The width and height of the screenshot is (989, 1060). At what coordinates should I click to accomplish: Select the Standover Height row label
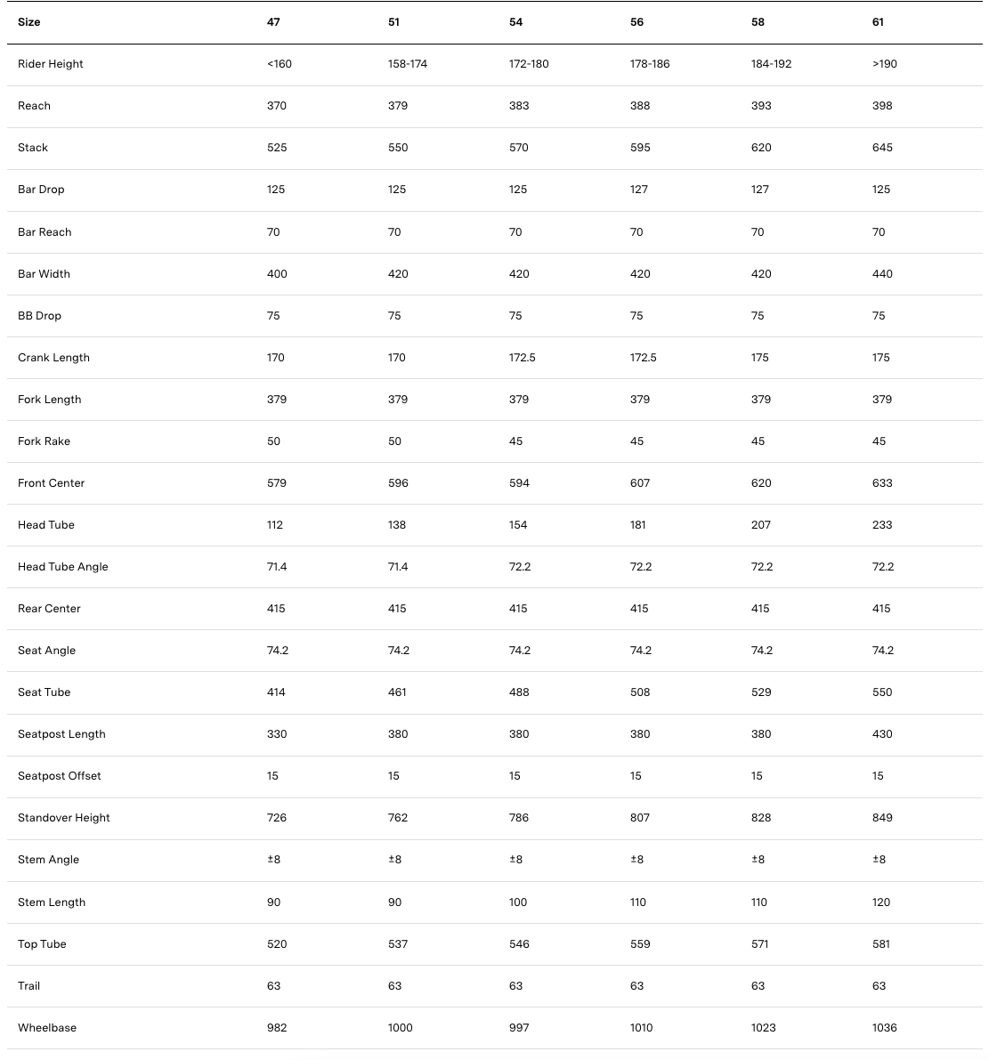point(64,818)
